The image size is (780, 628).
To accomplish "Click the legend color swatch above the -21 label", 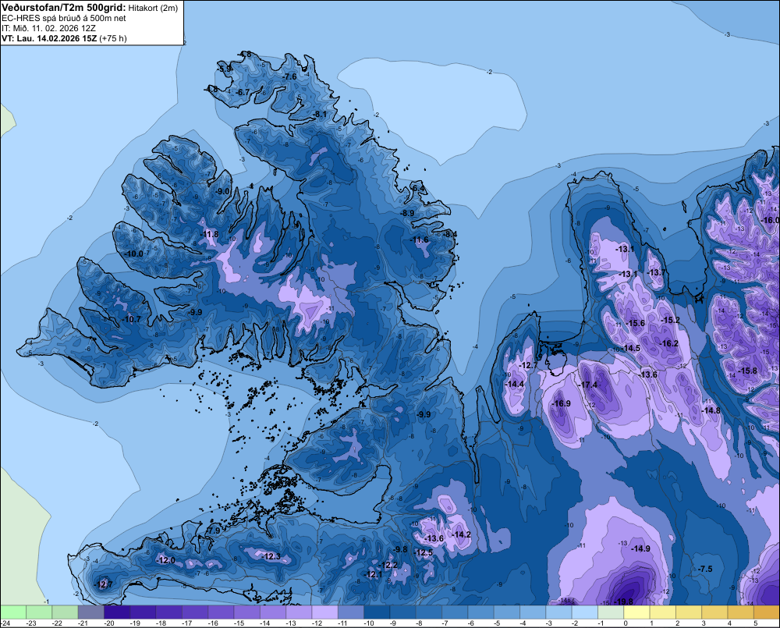I will [91, 612].
